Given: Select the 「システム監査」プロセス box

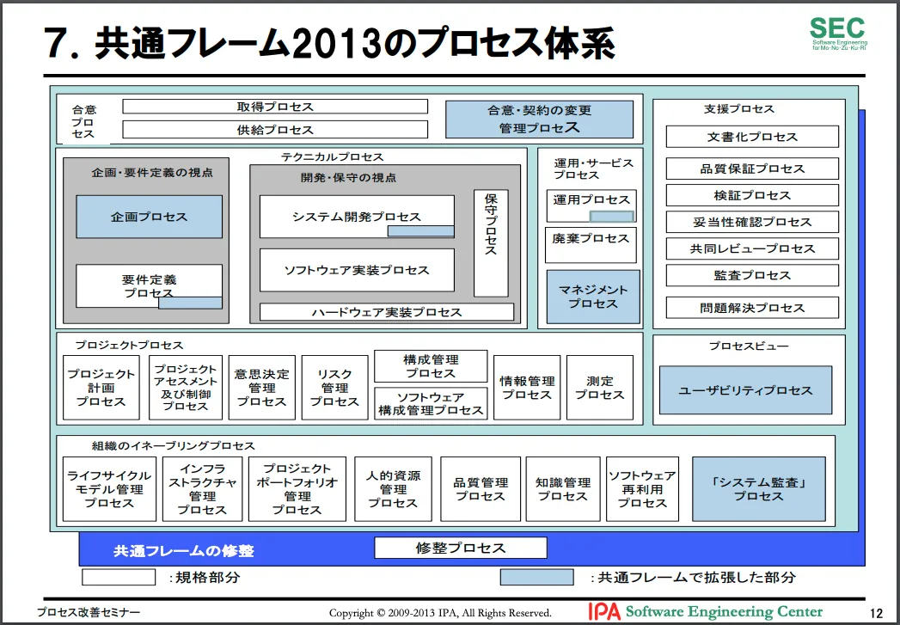Looking at the screenshot, I should click(758, 489).
